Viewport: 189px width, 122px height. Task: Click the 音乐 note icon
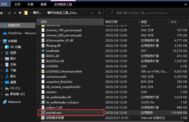7,76
